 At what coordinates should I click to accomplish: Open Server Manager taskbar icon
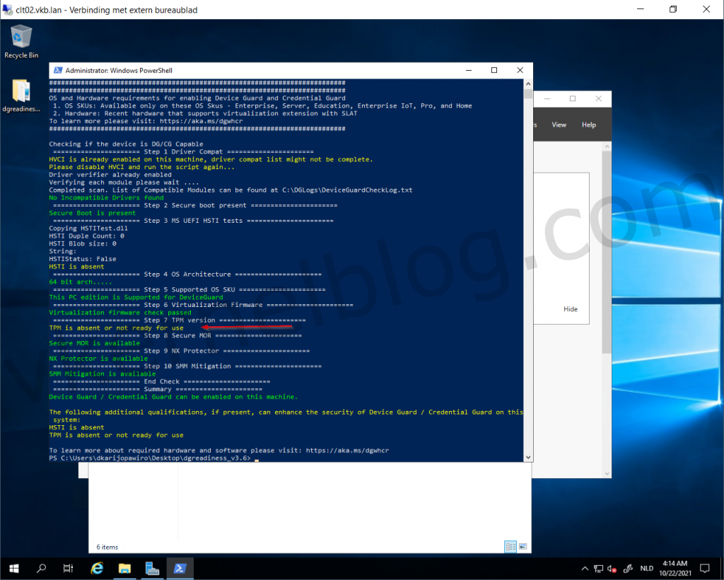pyautogui.click(x=152, y=568)
